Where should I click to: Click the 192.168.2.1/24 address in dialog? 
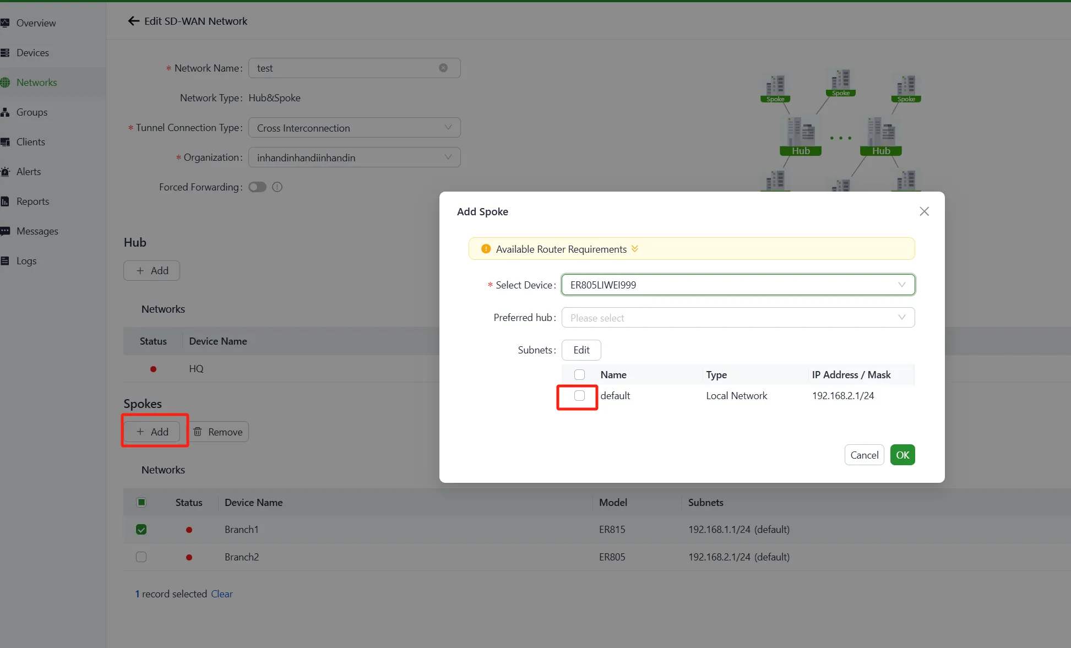tap(843, 395)
